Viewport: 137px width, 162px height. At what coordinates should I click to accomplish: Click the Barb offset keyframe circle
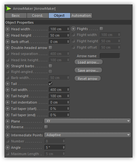point(8,42)
